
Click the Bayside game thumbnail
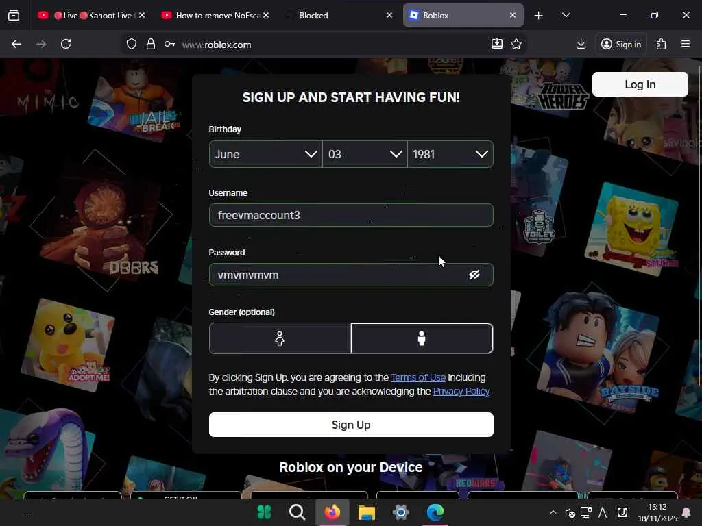pos(600,351)
